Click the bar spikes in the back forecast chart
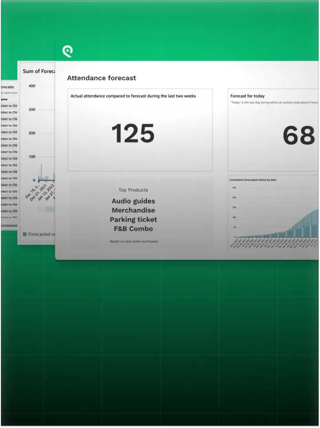 point(46,173)
